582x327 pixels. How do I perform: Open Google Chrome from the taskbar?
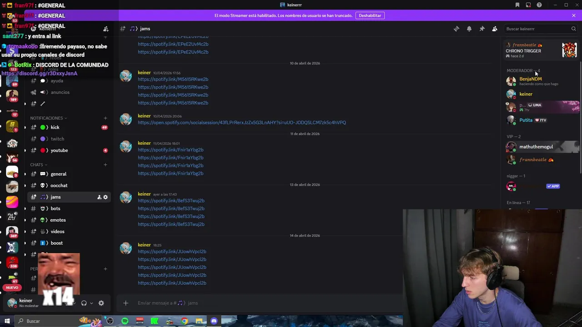click(x=184, y=321)
